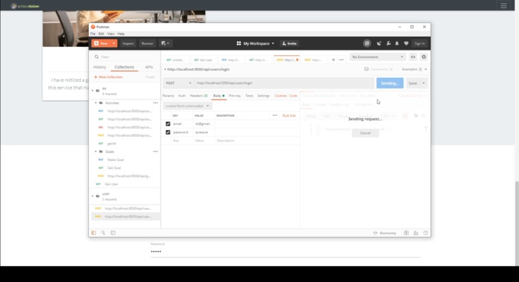
Task: Open the POST method dropdown
Action: (x=179, y=83)
